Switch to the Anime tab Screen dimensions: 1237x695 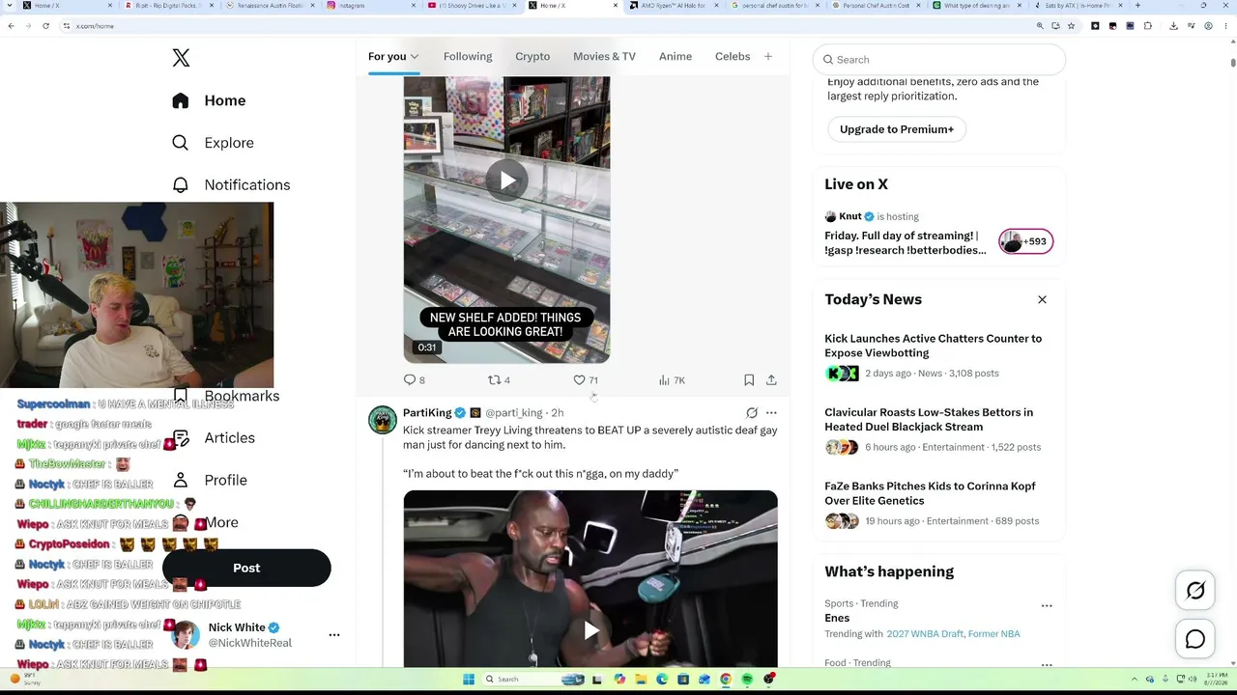click(x=676, y=56)
